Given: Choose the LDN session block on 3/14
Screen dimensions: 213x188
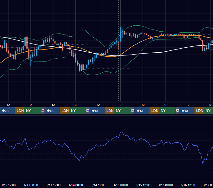Looking at the screenshot, I should [x=109, y=111].
